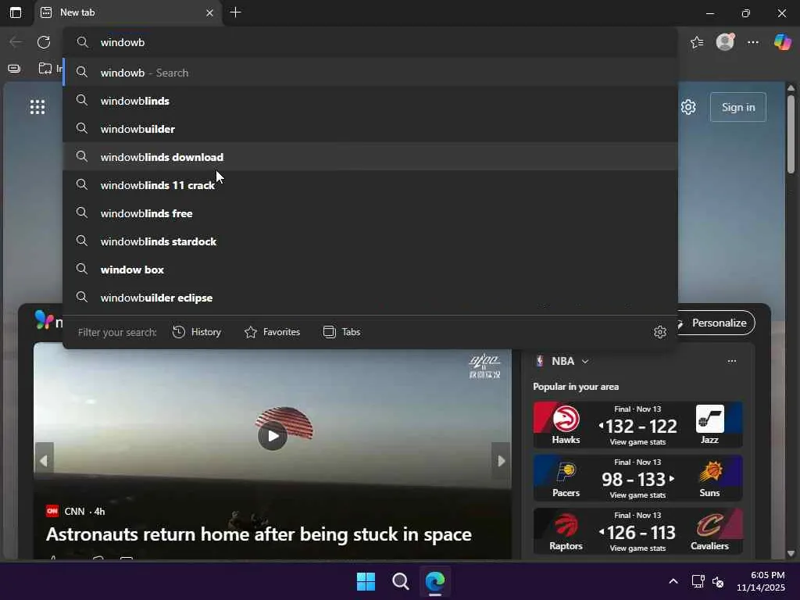The width and height of the screenshot is (800, 600).
Task: Open Windows taskbar Search
Action: (401, 581)
